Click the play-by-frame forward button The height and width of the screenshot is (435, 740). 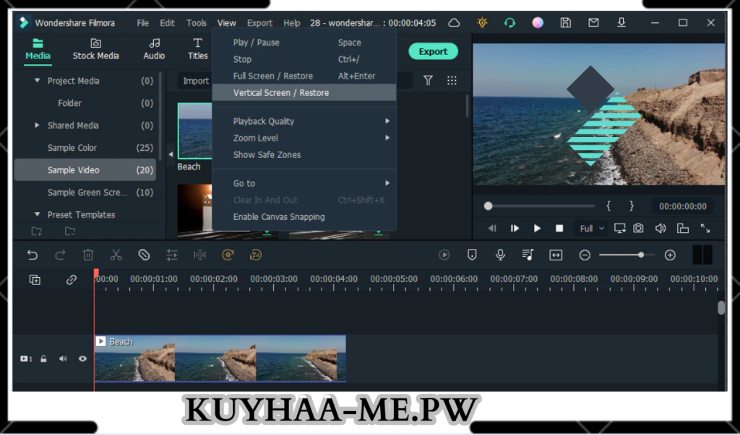[x=515, y=228]
